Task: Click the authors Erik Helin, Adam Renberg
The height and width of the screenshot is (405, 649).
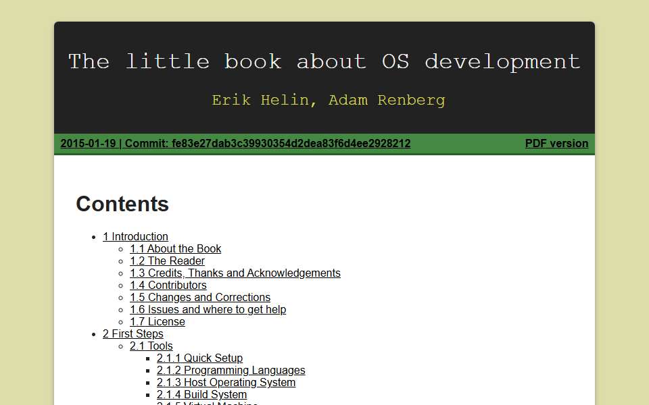Action: (x=329, y=101)
